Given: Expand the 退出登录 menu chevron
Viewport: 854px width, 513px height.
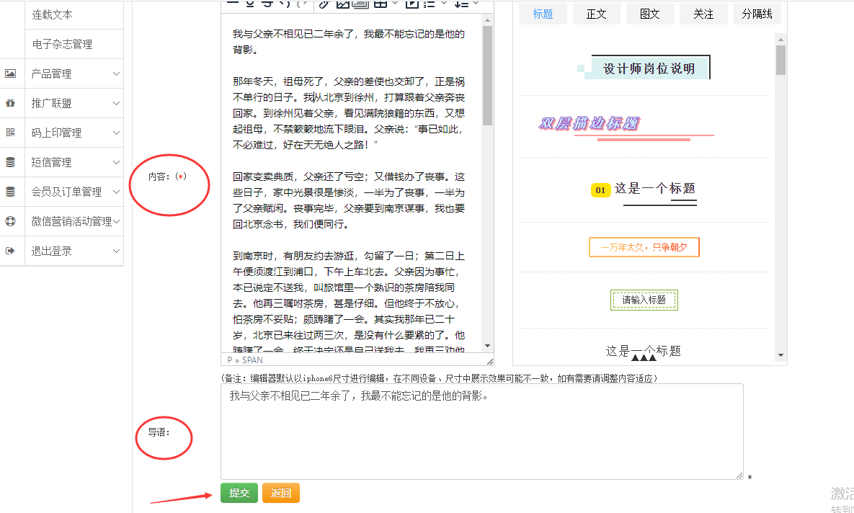Looking at the screenshot, I should (116, 251).
